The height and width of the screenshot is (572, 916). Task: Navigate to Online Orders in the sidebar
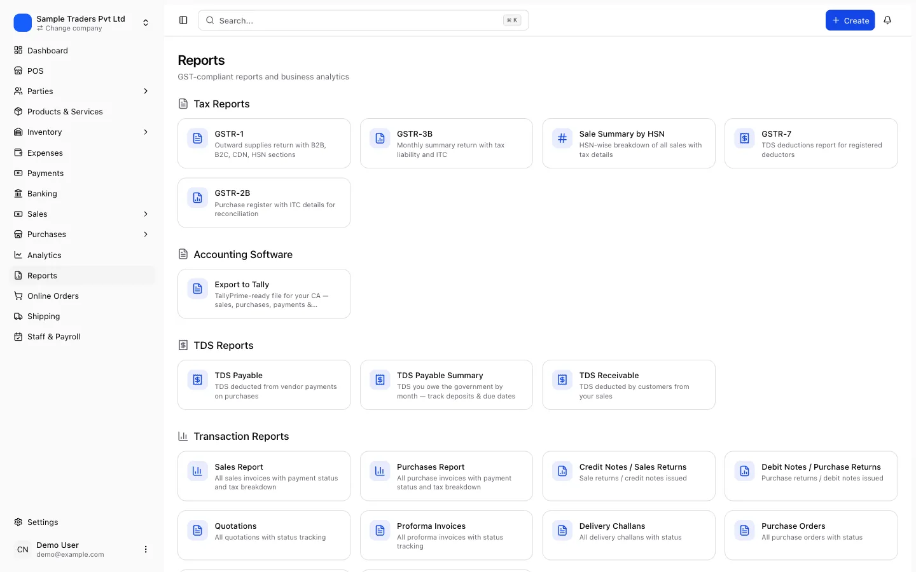tap(83, 296)
